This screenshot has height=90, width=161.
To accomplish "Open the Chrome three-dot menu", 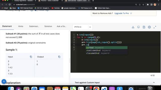I will point(159,4).
